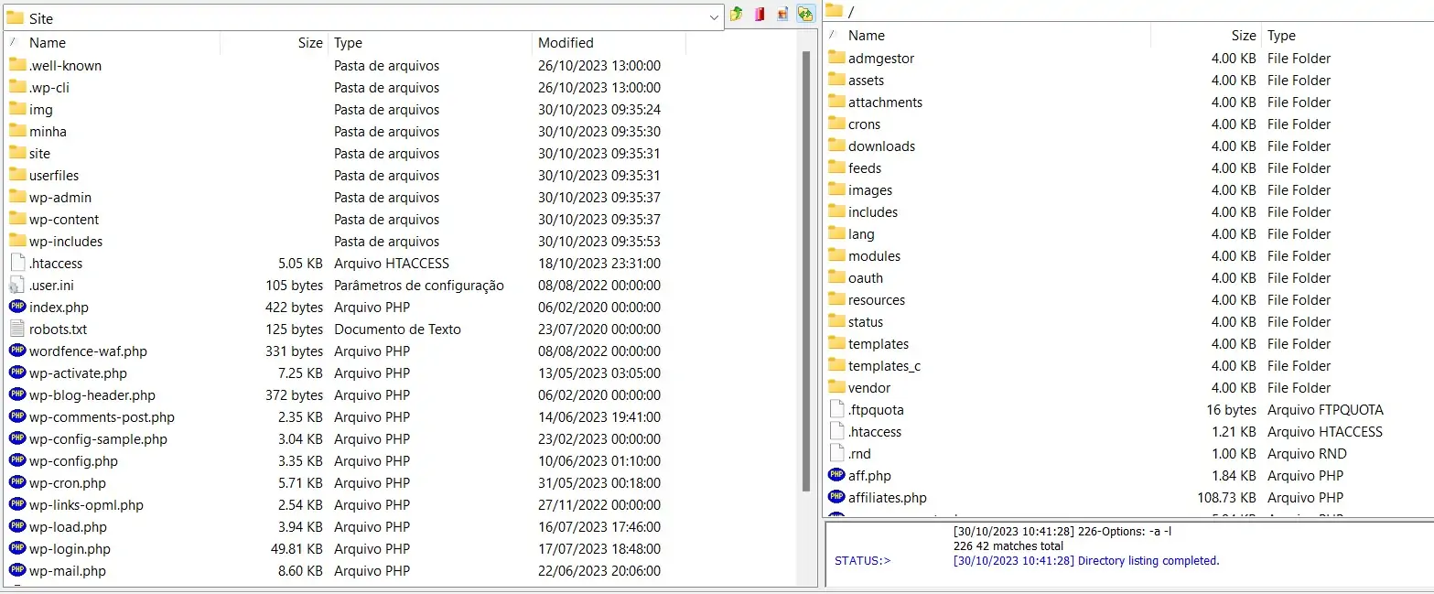
Task: Select the templates_c folder in remote list
Action: point(884,365)
